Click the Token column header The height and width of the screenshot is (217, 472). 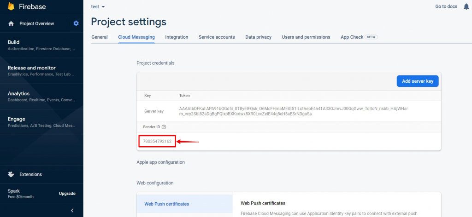(184, 96)
